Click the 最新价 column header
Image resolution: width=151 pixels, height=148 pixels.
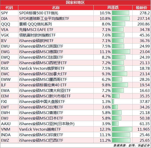coord(141,8)
